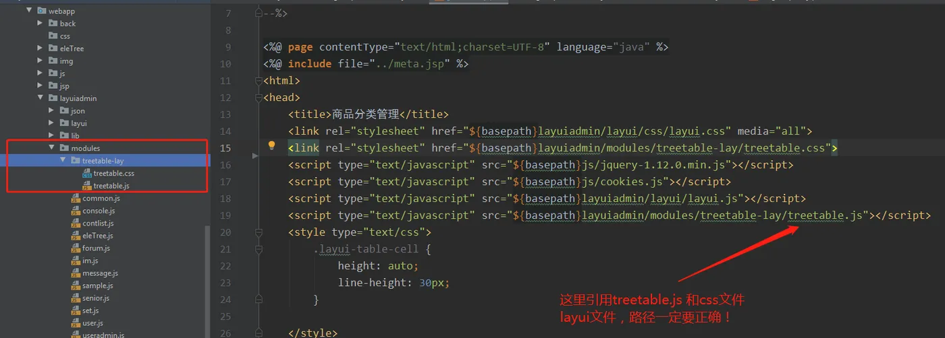Click line number 15 in gutter
The width and height of the screenshot is (945, 338).
point(225,148)
